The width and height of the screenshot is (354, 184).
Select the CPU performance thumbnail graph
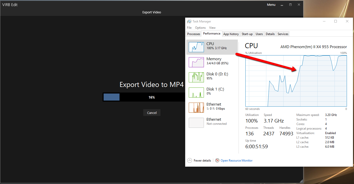[x=196, y=47]
